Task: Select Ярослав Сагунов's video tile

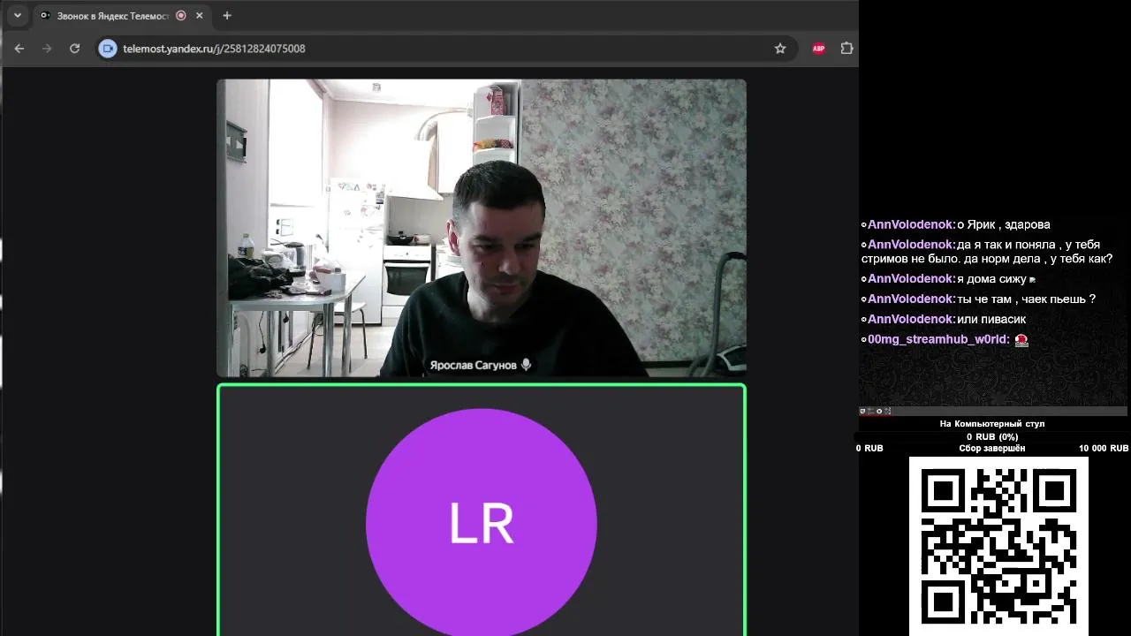Action: point(482,228)
